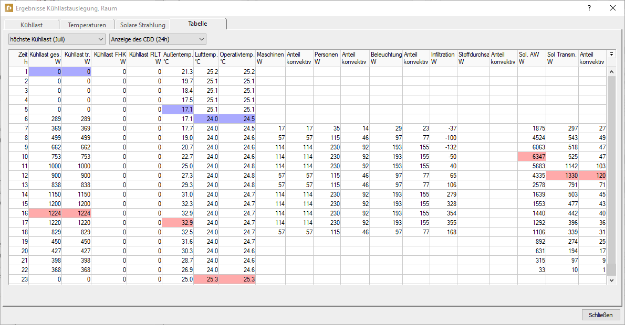
Task: Select the red 1330 Sol Transm. cell
Action: [x=562, y=176]
